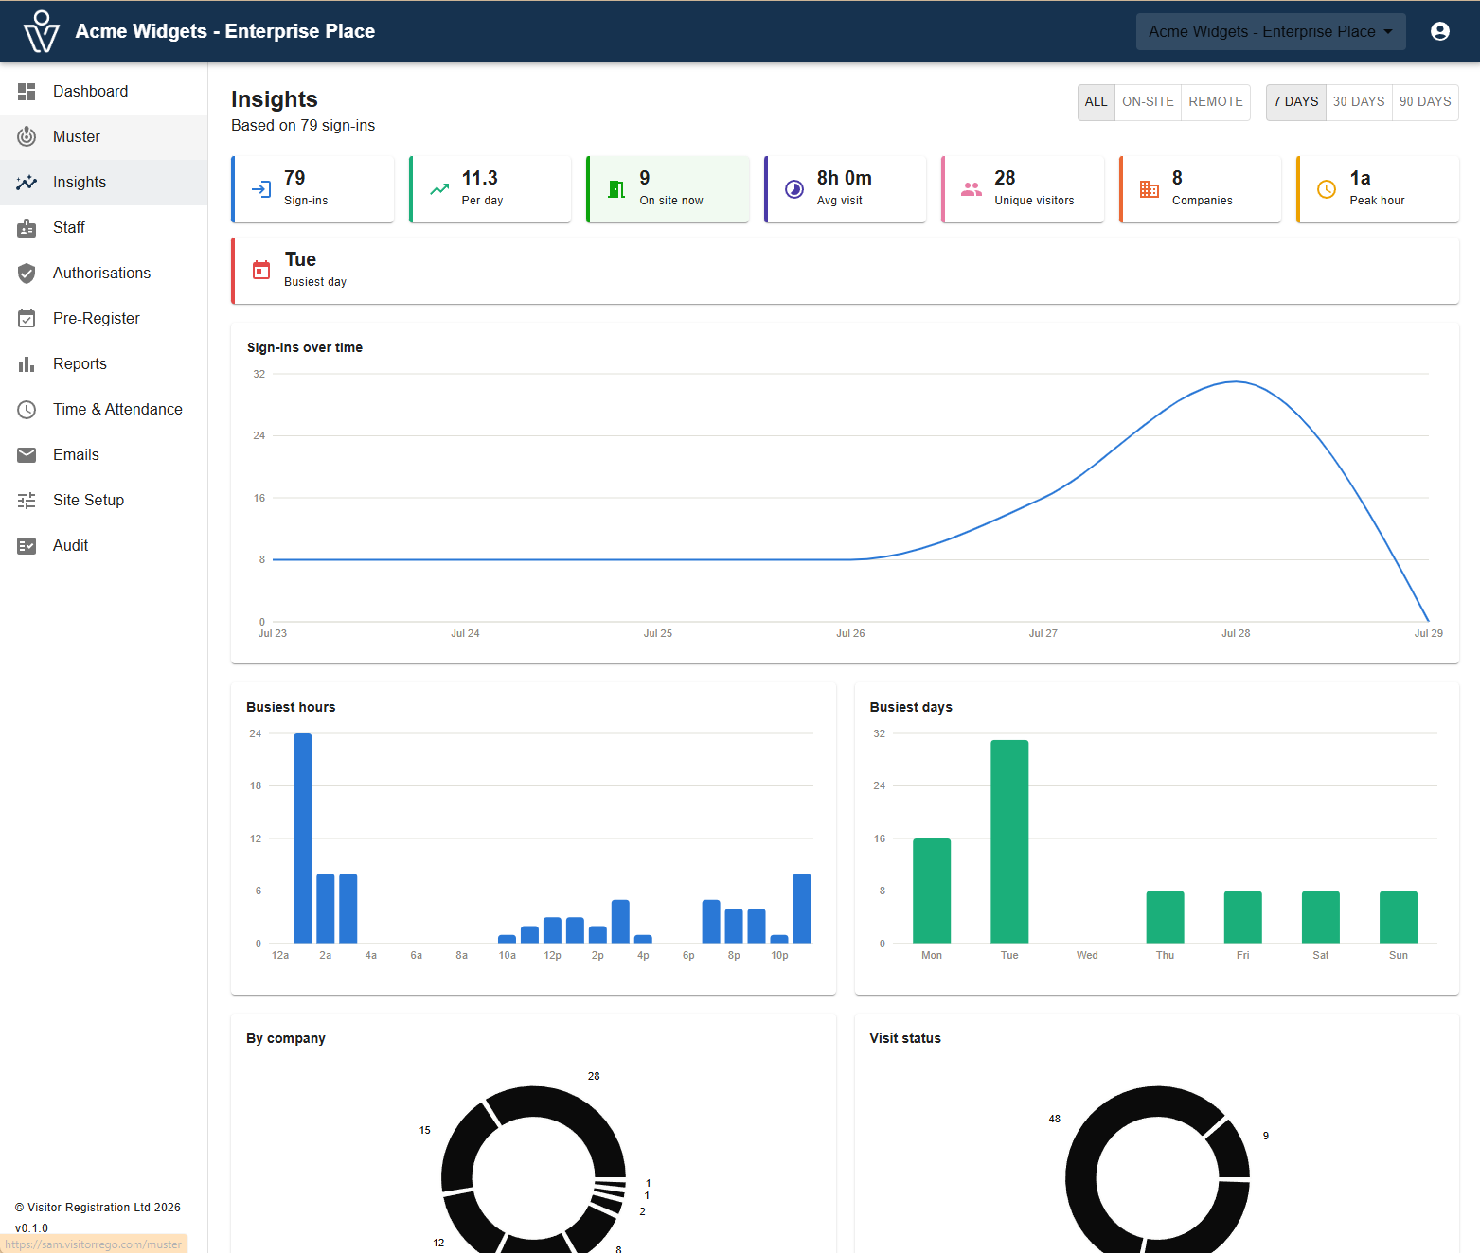
Task: Set range to 30 DAYS
Action: click(x=1359, y=102)
